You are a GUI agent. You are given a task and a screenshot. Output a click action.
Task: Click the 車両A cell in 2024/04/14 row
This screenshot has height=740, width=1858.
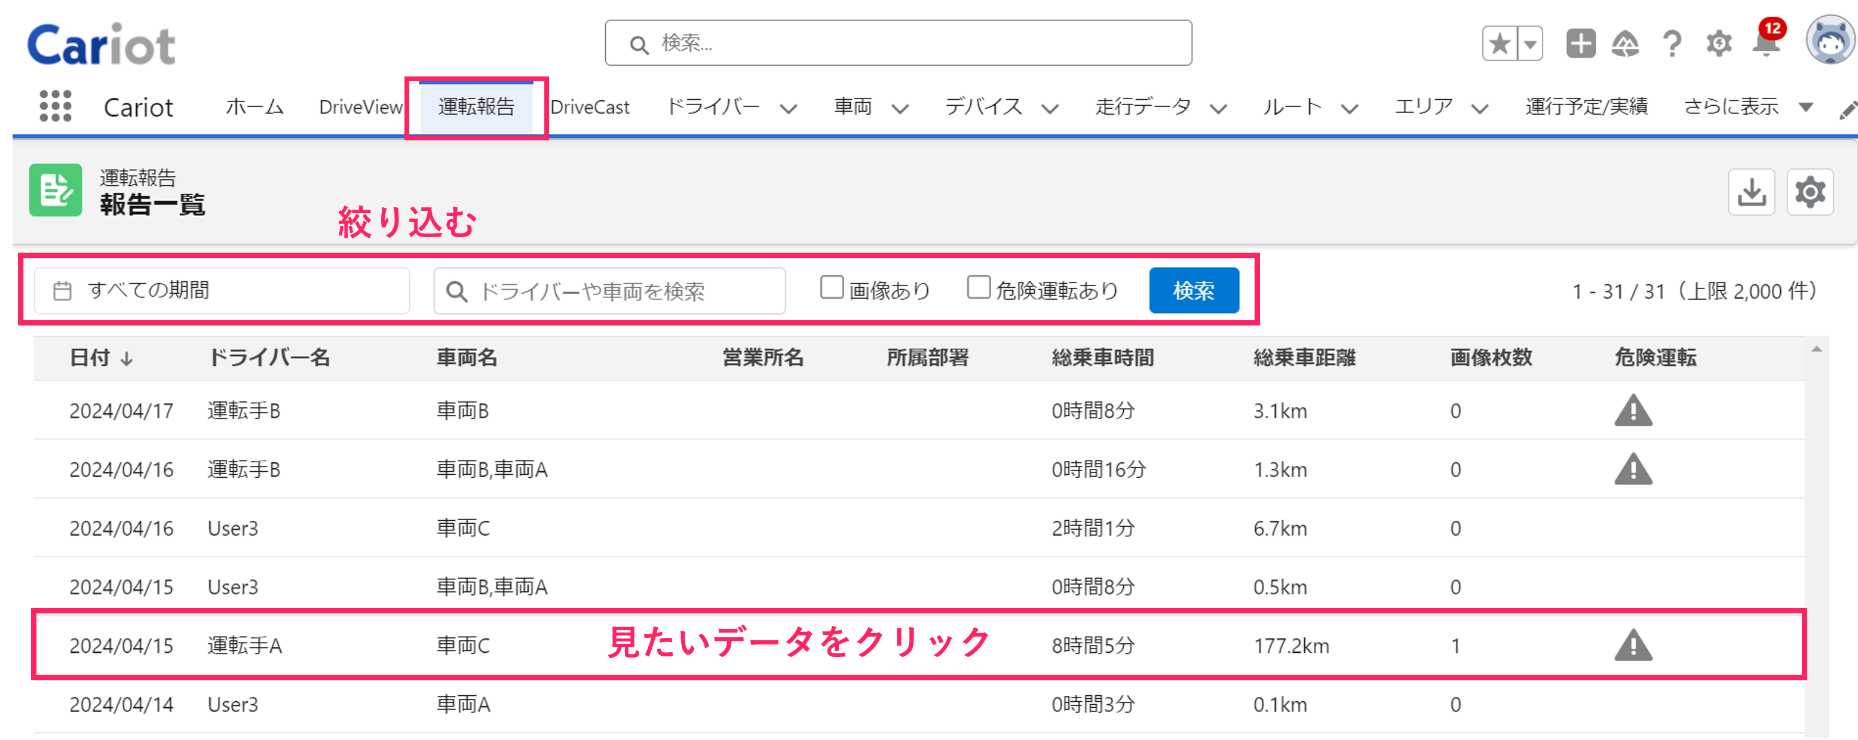click(x=463, y=705)
